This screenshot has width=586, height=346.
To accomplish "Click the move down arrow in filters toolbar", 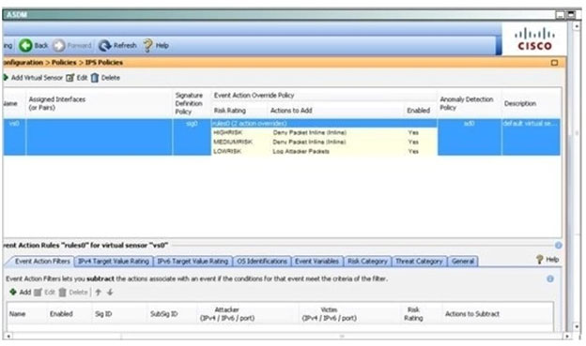I will click(110, 293).
